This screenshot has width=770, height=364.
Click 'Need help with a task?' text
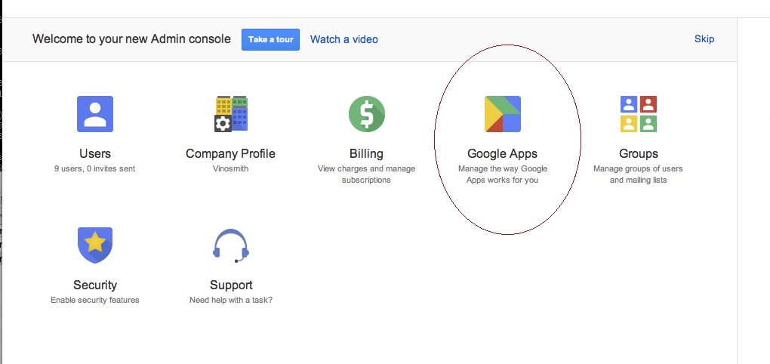pos(231,300)
